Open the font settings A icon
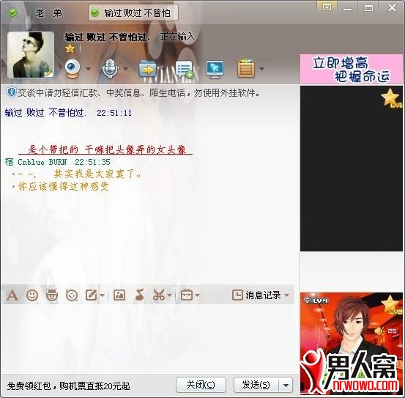 pos(12,295)
